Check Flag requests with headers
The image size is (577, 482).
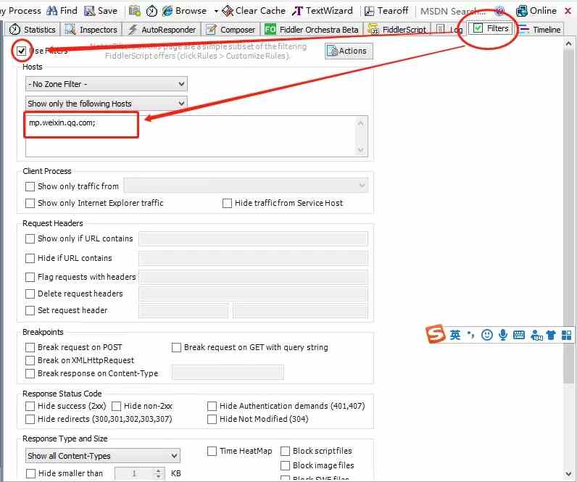30,277
